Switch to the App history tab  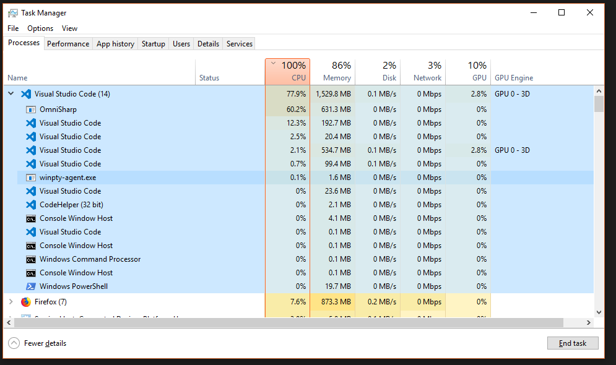116,43
